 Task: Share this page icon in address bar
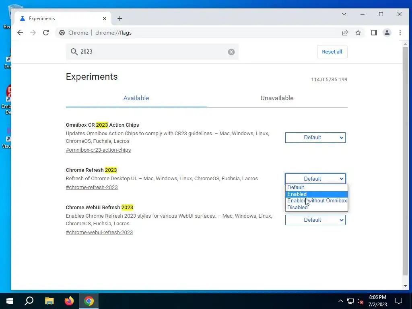[345, 33]
